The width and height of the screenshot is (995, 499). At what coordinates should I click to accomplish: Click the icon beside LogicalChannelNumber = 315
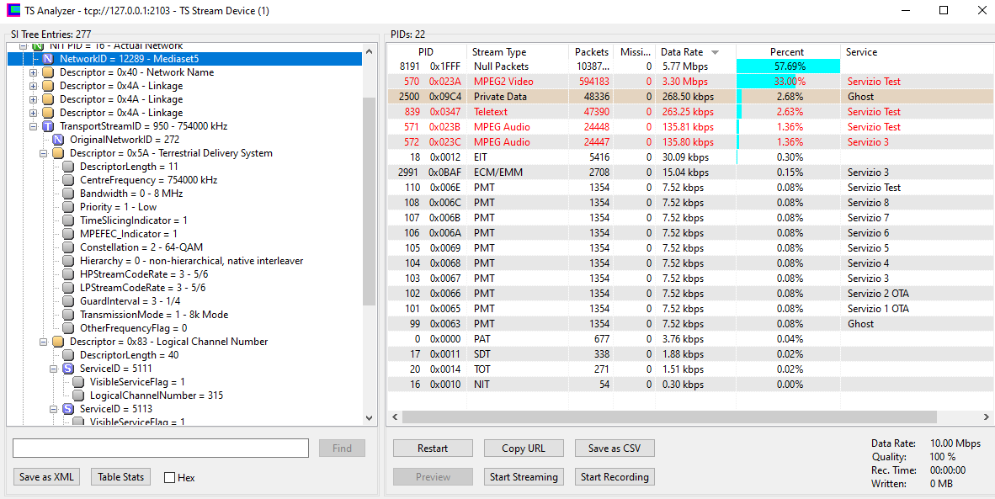click(x=78, y=395)
